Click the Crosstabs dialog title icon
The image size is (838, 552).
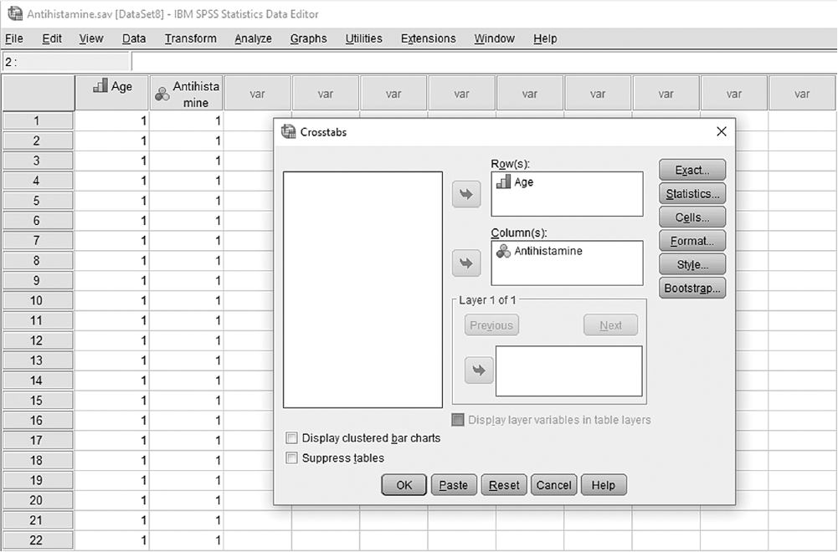pos(289,131)
